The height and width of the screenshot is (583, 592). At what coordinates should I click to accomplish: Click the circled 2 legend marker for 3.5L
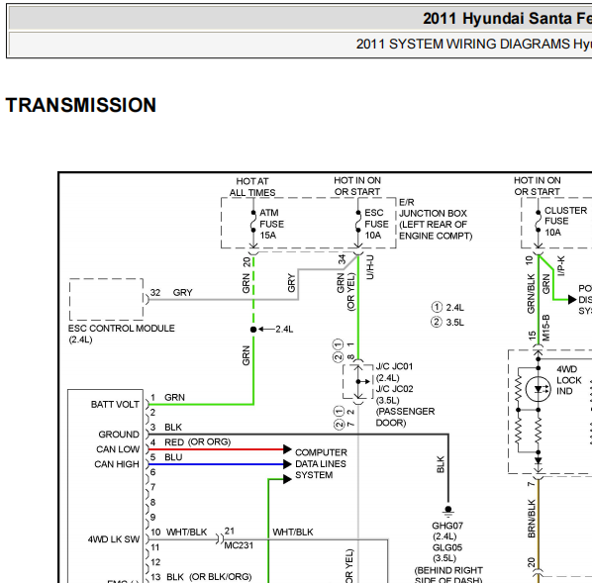coord(437,322)
